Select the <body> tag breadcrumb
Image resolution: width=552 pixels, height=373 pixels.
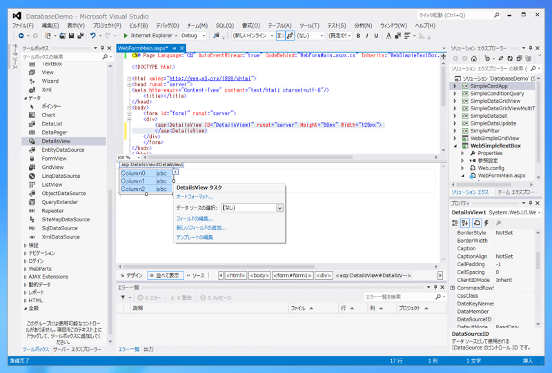click(x=259, y=276)
